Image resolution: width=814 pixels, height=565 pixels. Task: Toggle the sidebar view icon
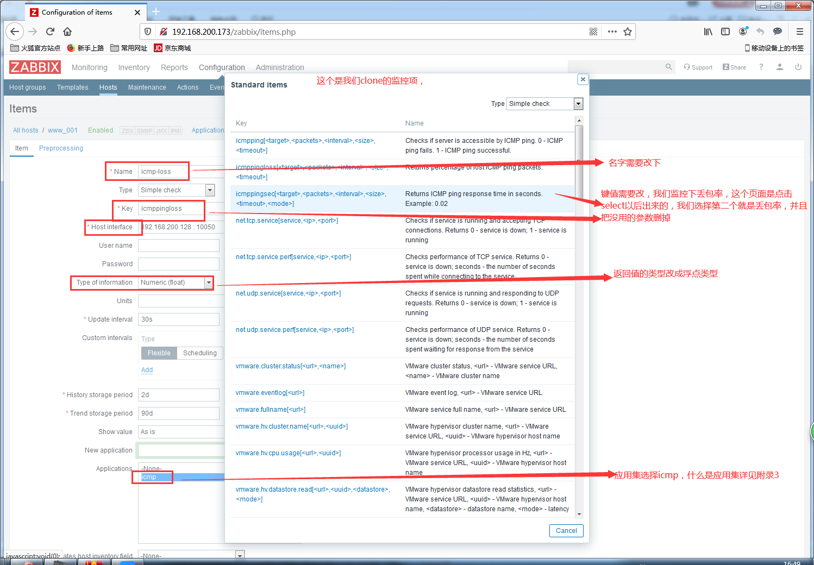pos(725,32)
